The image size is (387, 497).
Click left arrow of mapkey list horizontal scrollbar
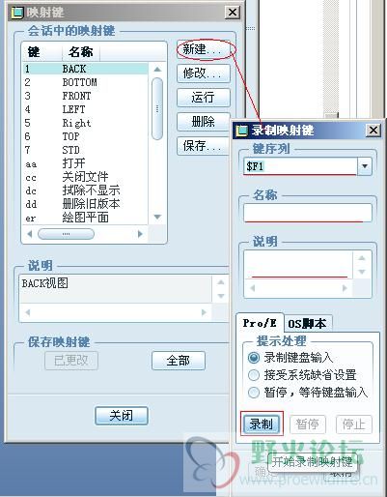pos(30,234)
